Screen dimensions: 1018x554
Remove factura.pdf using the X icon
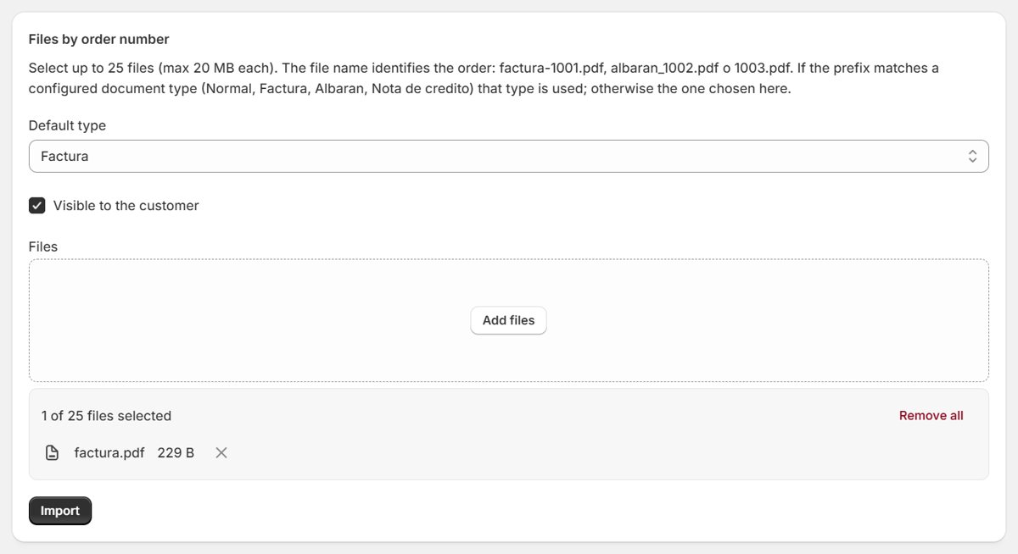221,452
